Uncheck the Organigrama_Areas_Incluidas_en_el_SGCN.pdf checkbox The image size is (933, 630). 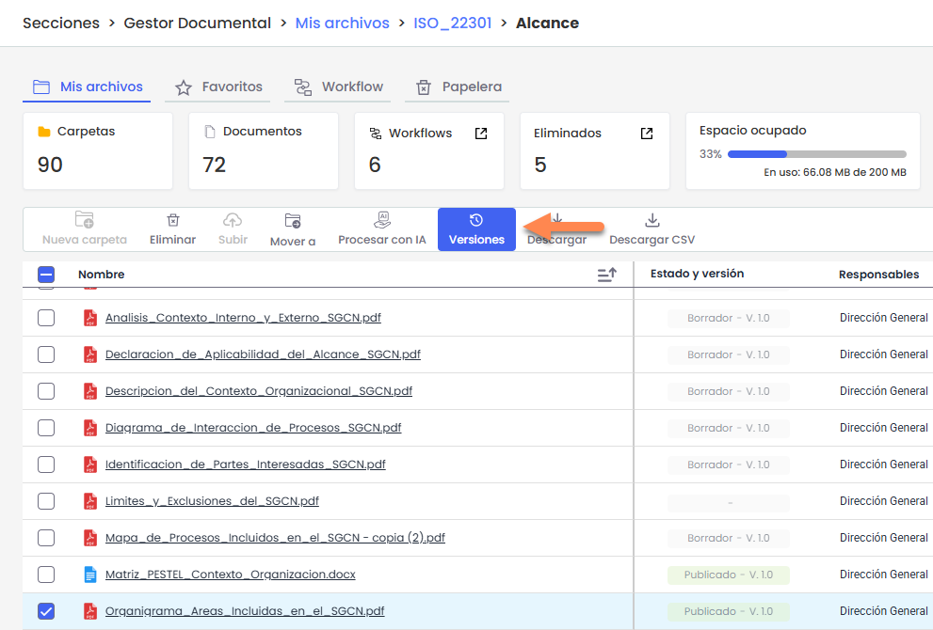coord(46,611)
